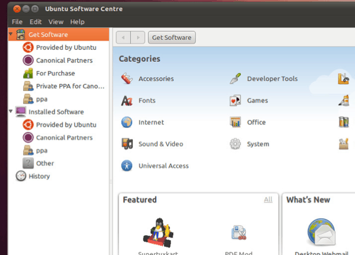Image resolution: width=355 pixels, height=255 pixels.
Task: Click the toolbox category icon below the books icon
Action: coord(344,144)
